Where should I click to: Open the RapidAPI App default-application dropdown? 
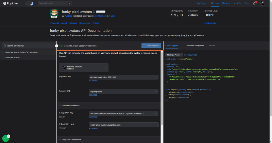tap(123, 77)
